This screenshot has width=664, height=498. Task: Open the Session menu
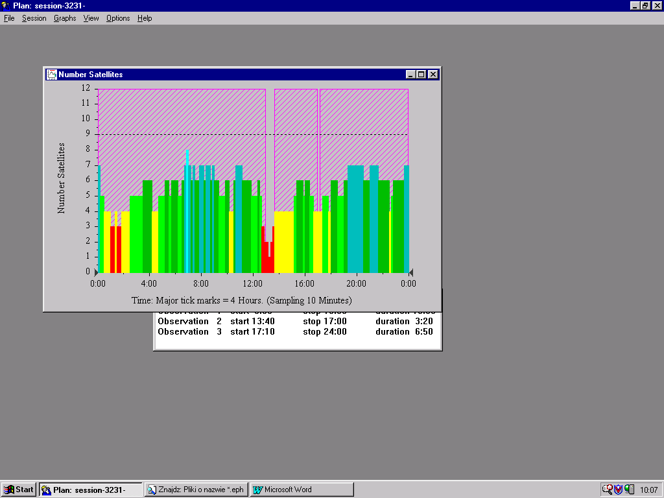point(34,18)
